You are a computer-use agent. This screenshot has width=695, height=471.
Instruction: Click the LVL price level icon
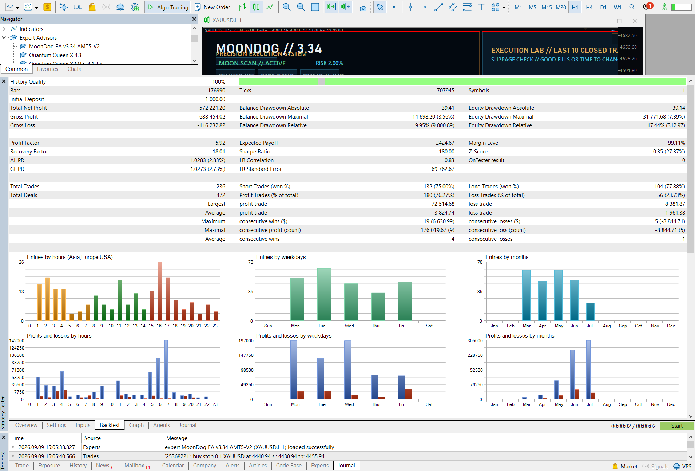tap(664, 7)
